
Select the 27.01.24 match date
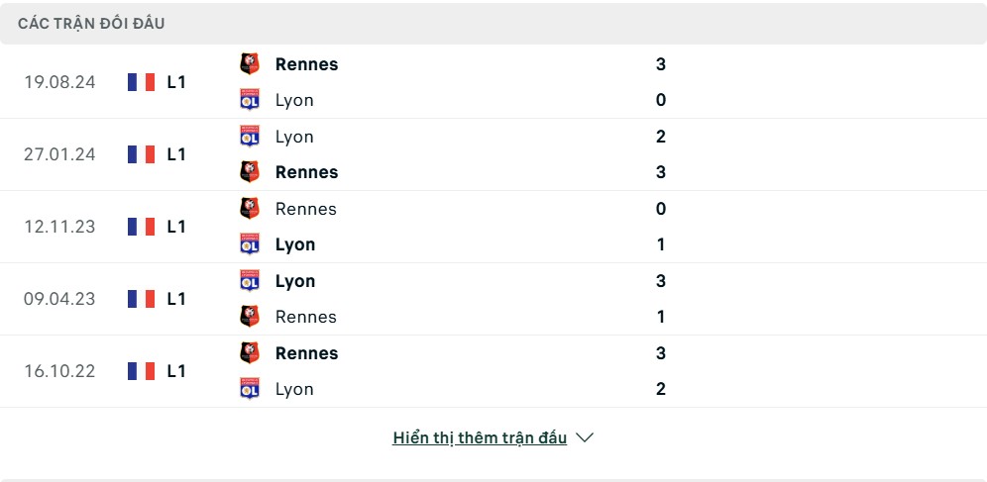click(59, 154)
